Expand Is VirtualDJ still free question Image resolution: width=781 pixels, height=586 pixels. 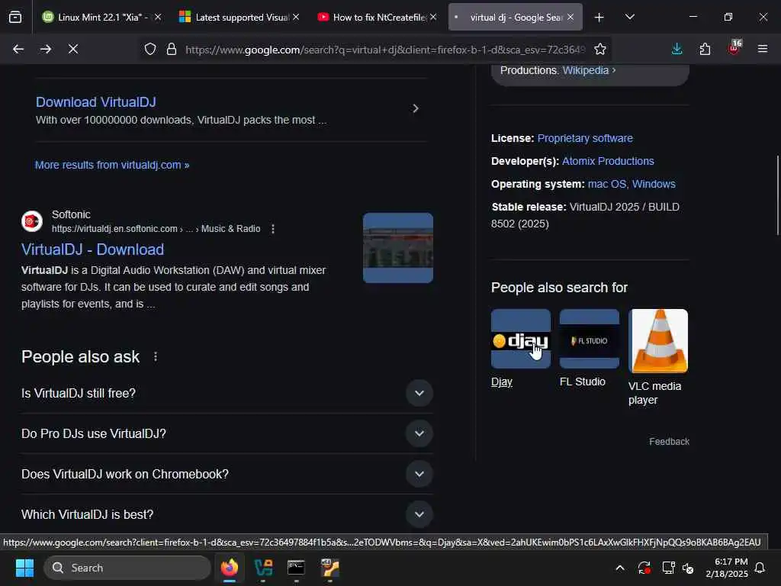coord(227,393)
